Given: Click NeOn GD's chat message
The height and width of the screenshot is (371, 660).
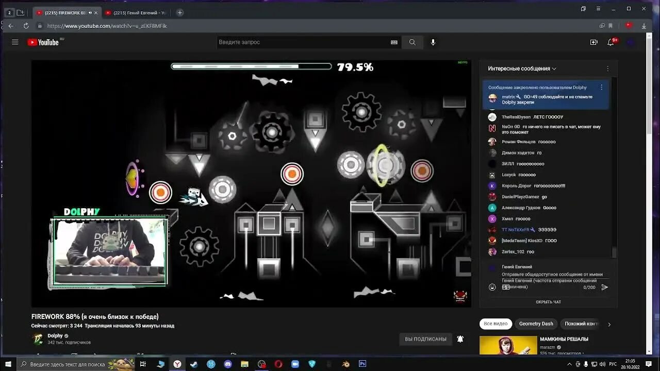Looking at the screenshot, I should (x=547, y=129).
